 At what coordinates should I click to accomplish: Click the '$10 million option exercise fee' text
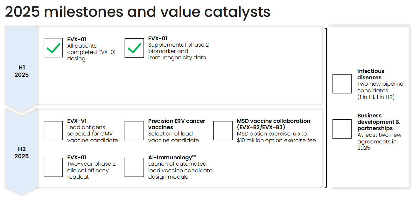[276, 140]
